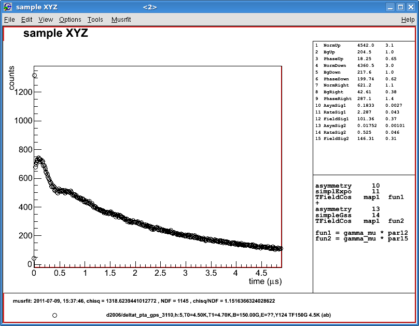
Task: Click the sample XYZ plot title
Action: pos(57,33)
